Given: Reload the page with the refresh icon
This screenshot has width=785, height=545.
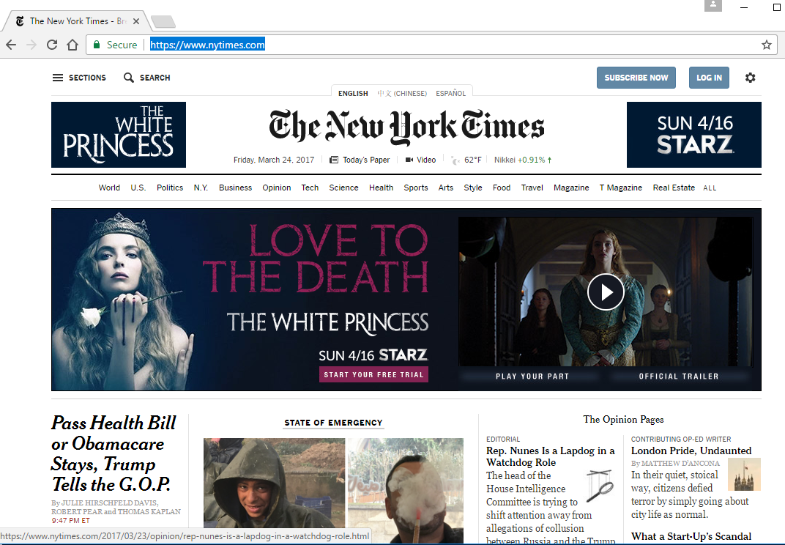Looking at the screenshot, I should [x=52, y=45].
